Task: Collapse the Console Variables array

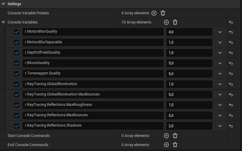Action: coord(3,22)
